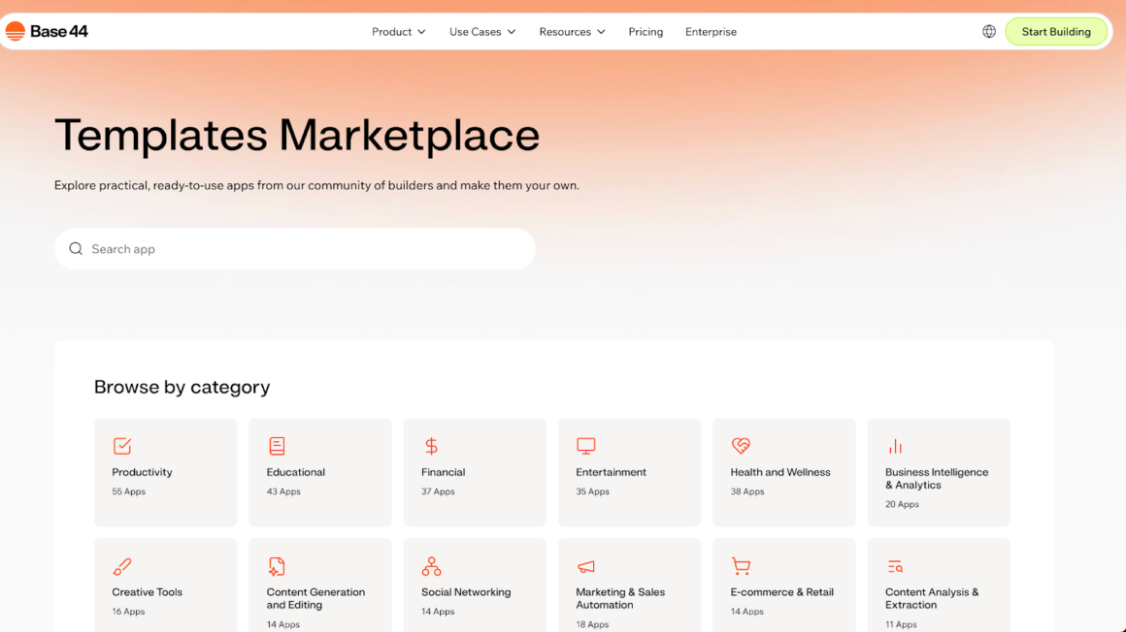Go to the Pricing page
The width and height of the screenshot is (1126, 632).
pos(646,32)
